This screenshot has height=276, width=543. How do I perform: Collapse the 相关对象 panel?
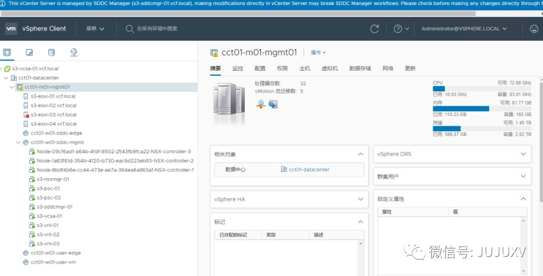tap(360, 154)
